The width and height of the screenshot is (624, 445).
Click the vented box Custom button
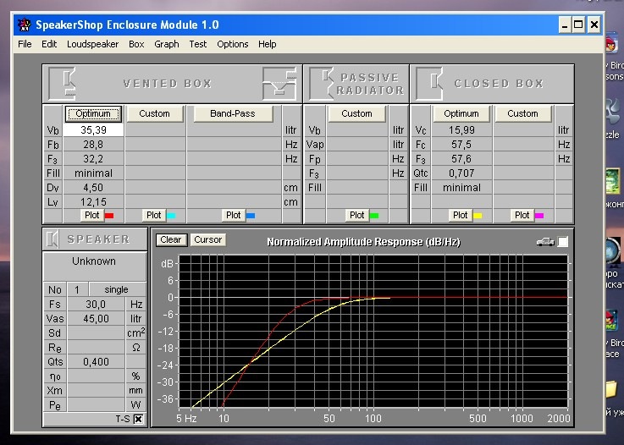click(154, 113)
